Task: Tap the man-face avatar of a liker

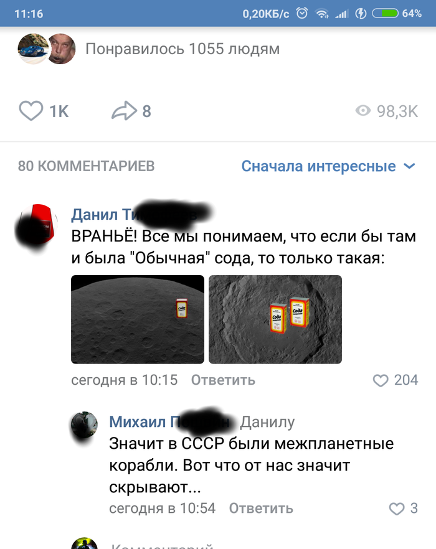Action: tap(62, 49)
